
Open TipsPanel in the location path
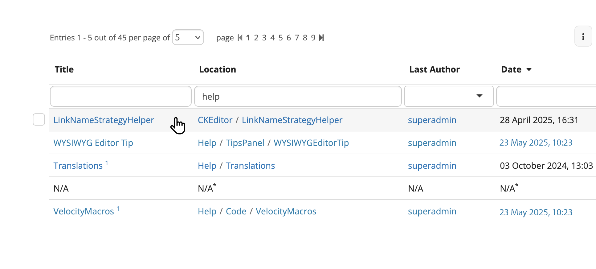pos(245,143)
